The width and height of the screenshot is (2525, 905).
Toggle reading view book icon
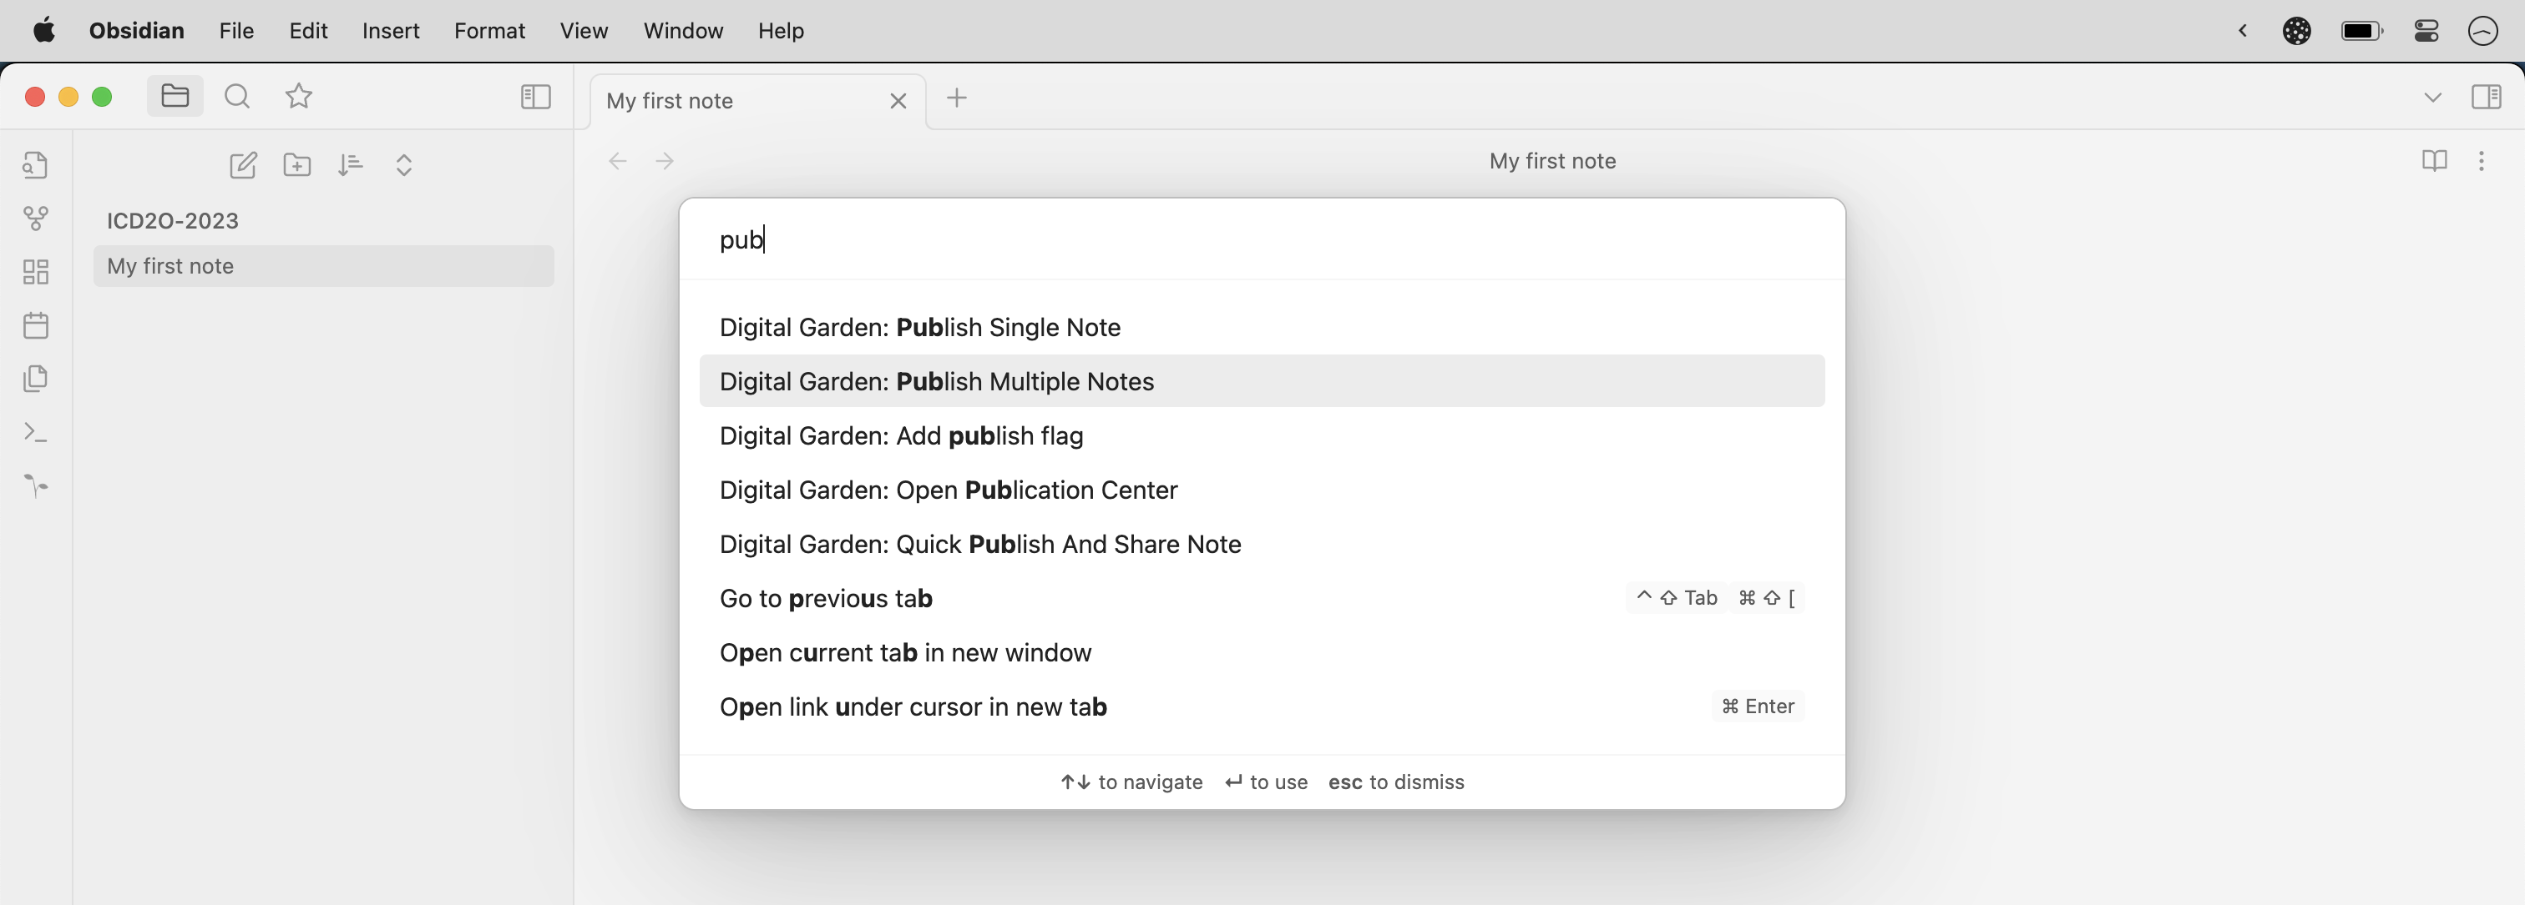click(2434, 161)
